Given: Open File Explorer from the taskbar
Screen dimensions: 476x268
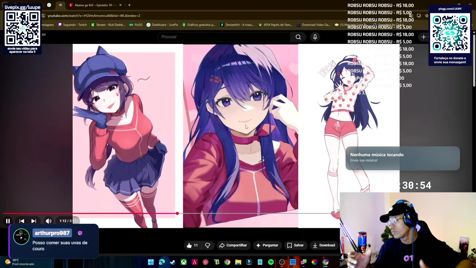Looking at the screenshot, I should [238, 262].
